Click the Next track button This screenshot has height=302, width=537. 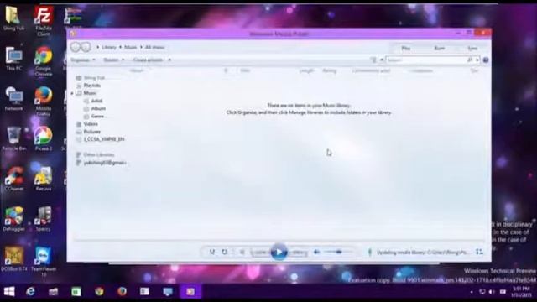coord(297,253)
